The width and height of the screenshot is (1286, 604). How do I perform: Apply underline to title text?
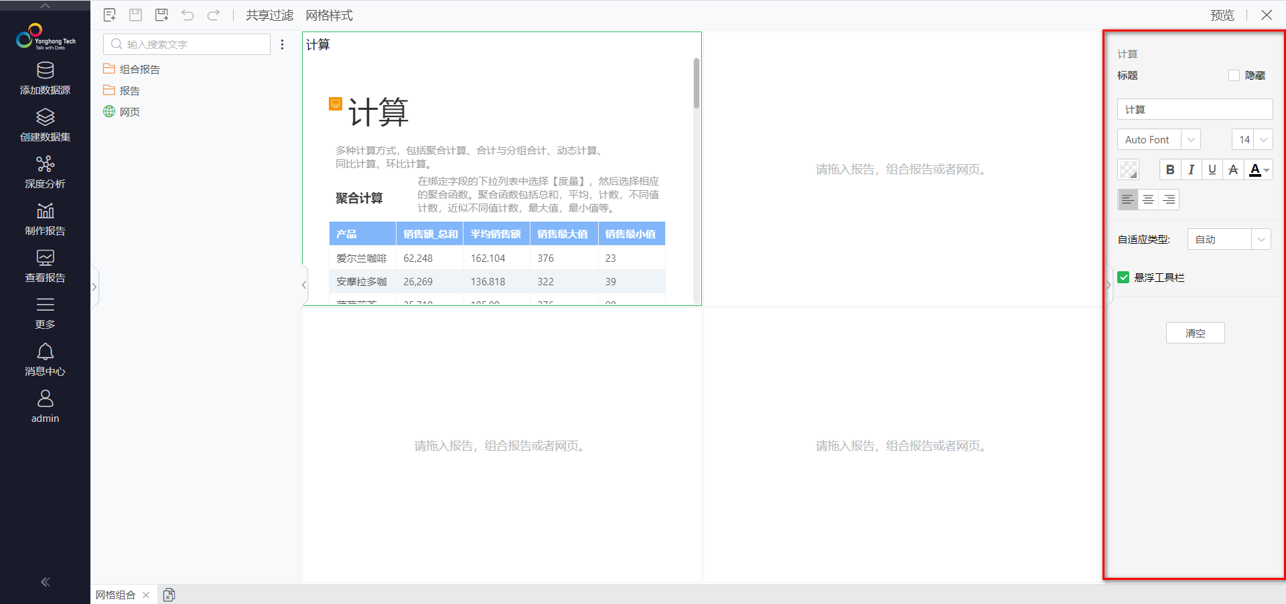click(x=1212, y=170)
